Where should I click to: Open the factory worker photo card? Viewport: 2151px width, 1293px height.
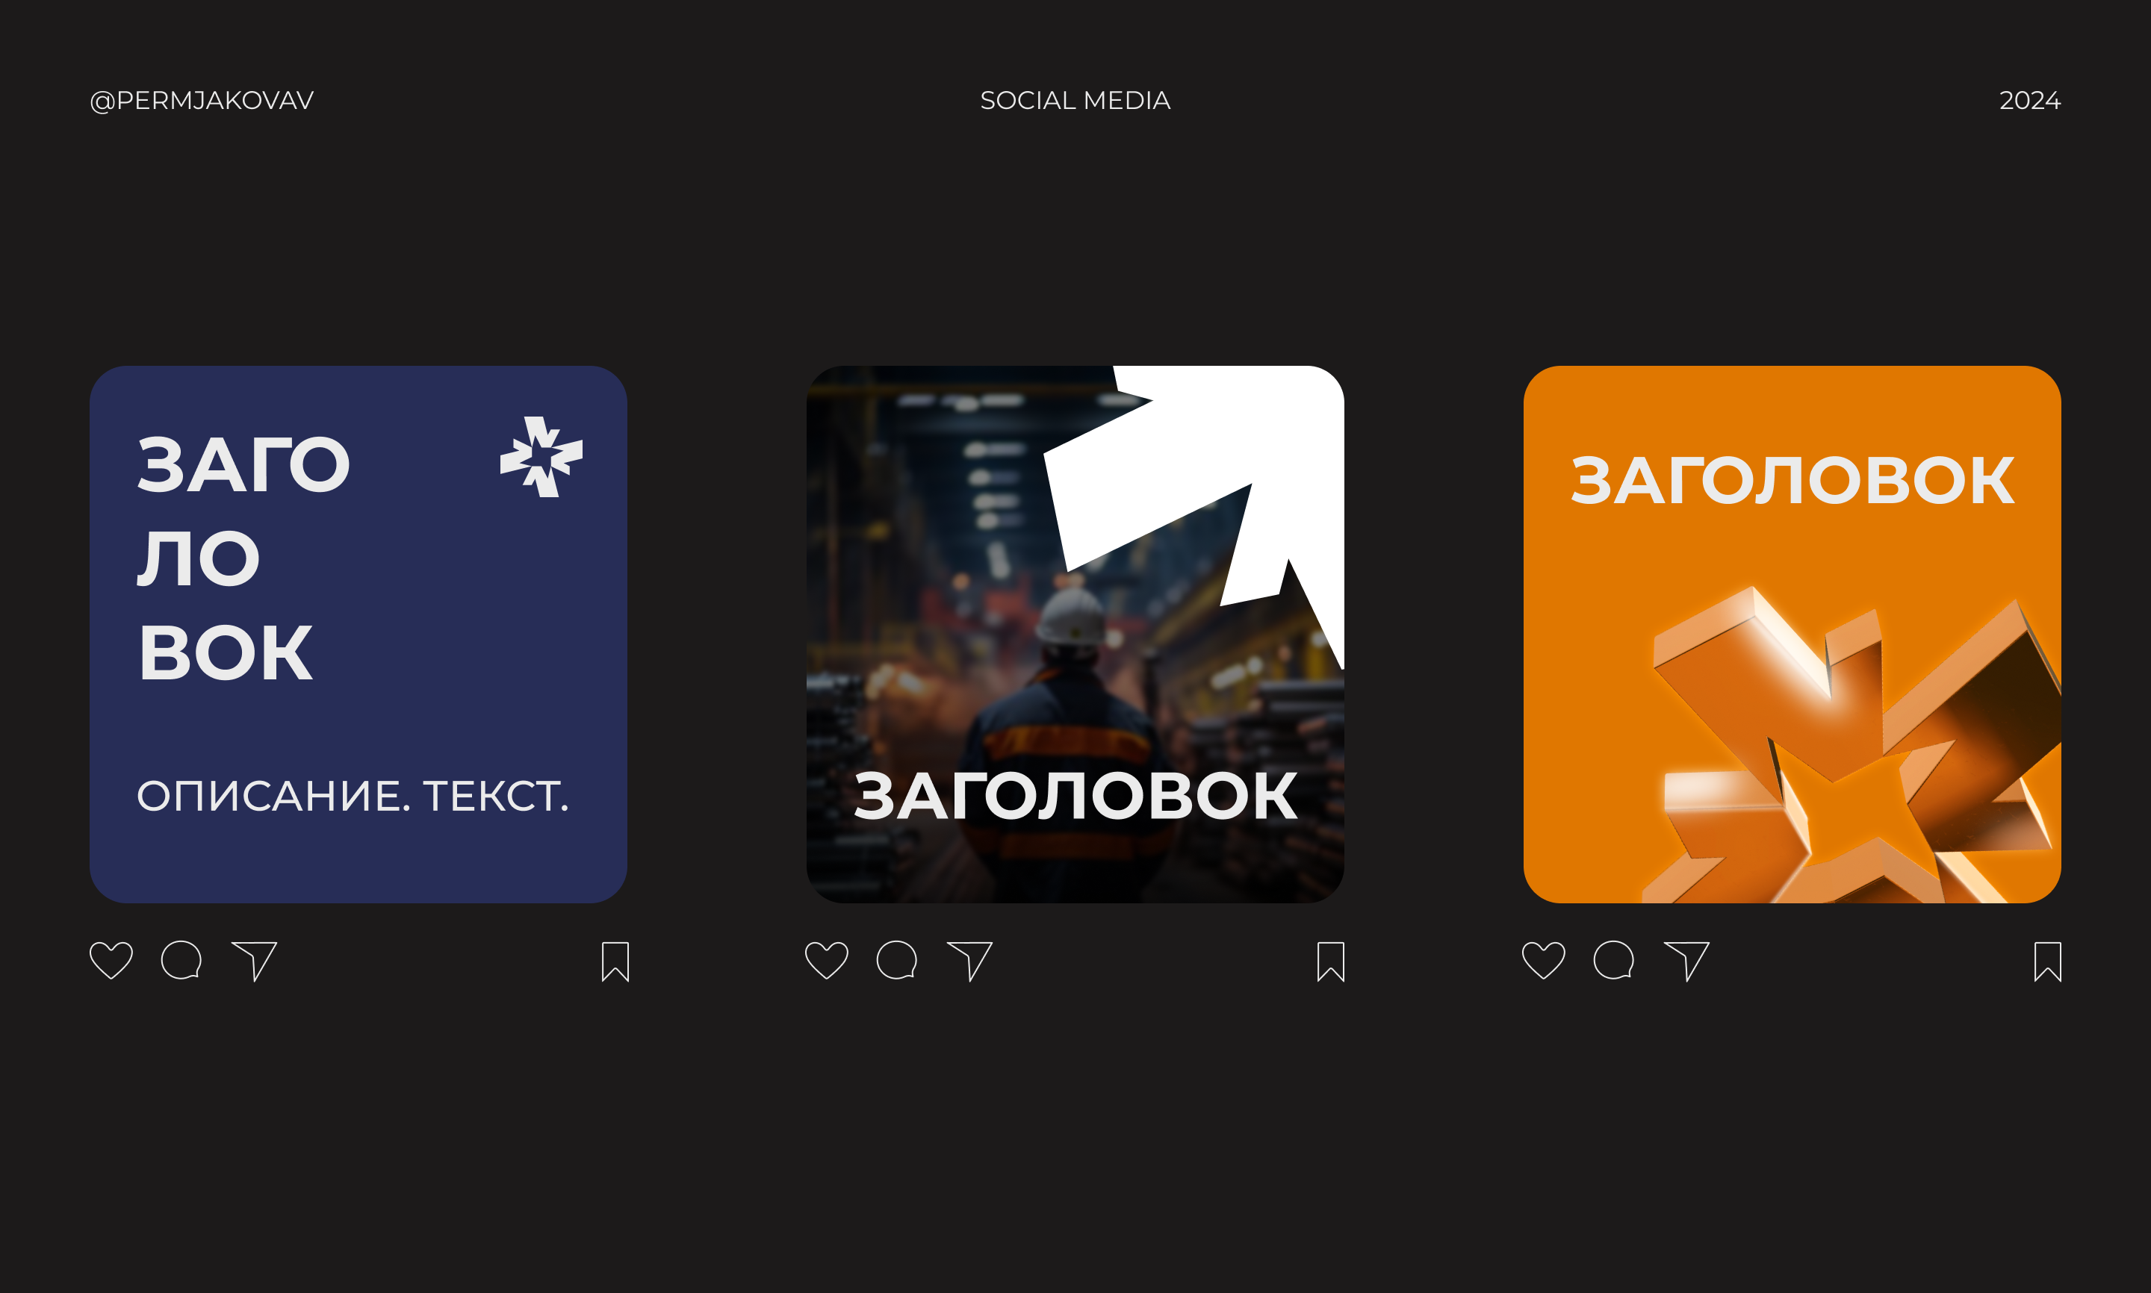1075,635
